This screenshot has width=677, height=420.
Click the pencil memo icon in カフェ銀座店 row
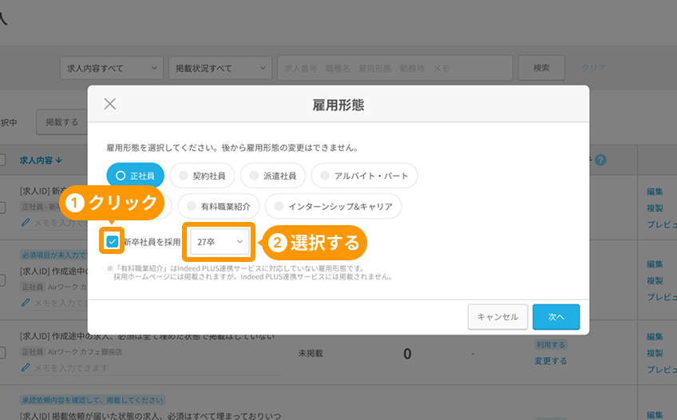[x=26, y=367]
